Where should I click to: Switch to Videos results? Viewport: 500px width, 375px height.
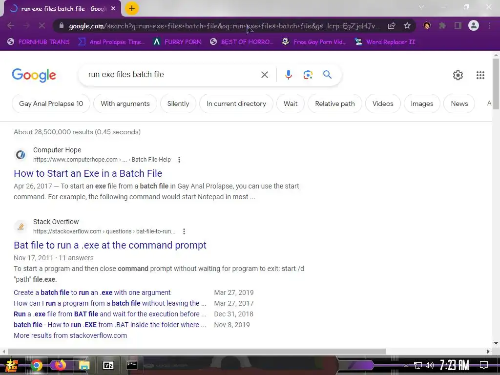pos(383,104)
